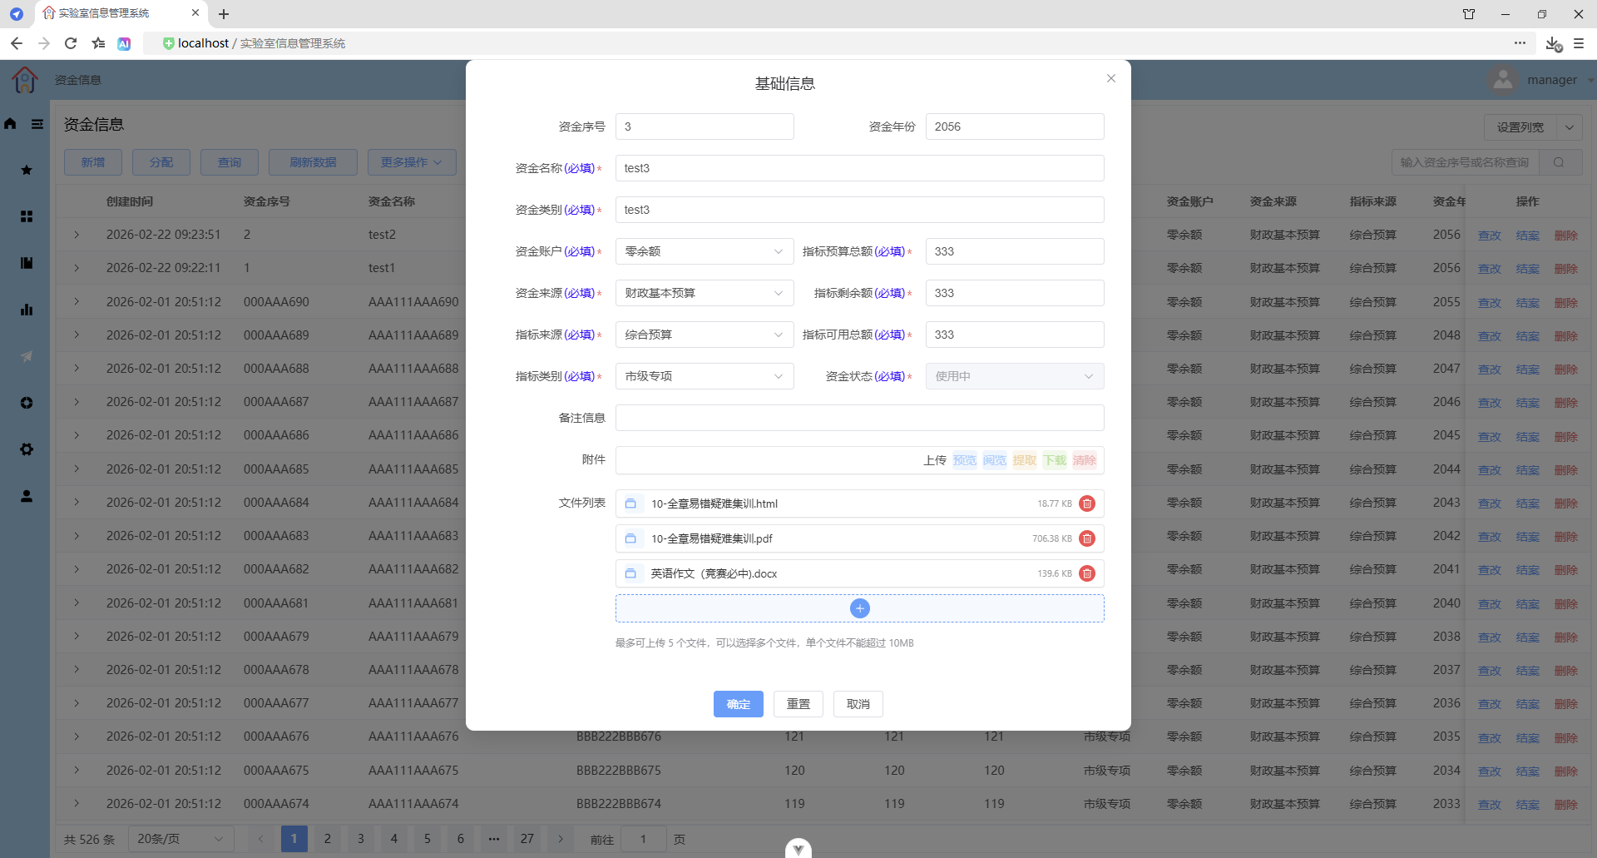
Task: Click the 重置 button
Action: click(798, 704)
